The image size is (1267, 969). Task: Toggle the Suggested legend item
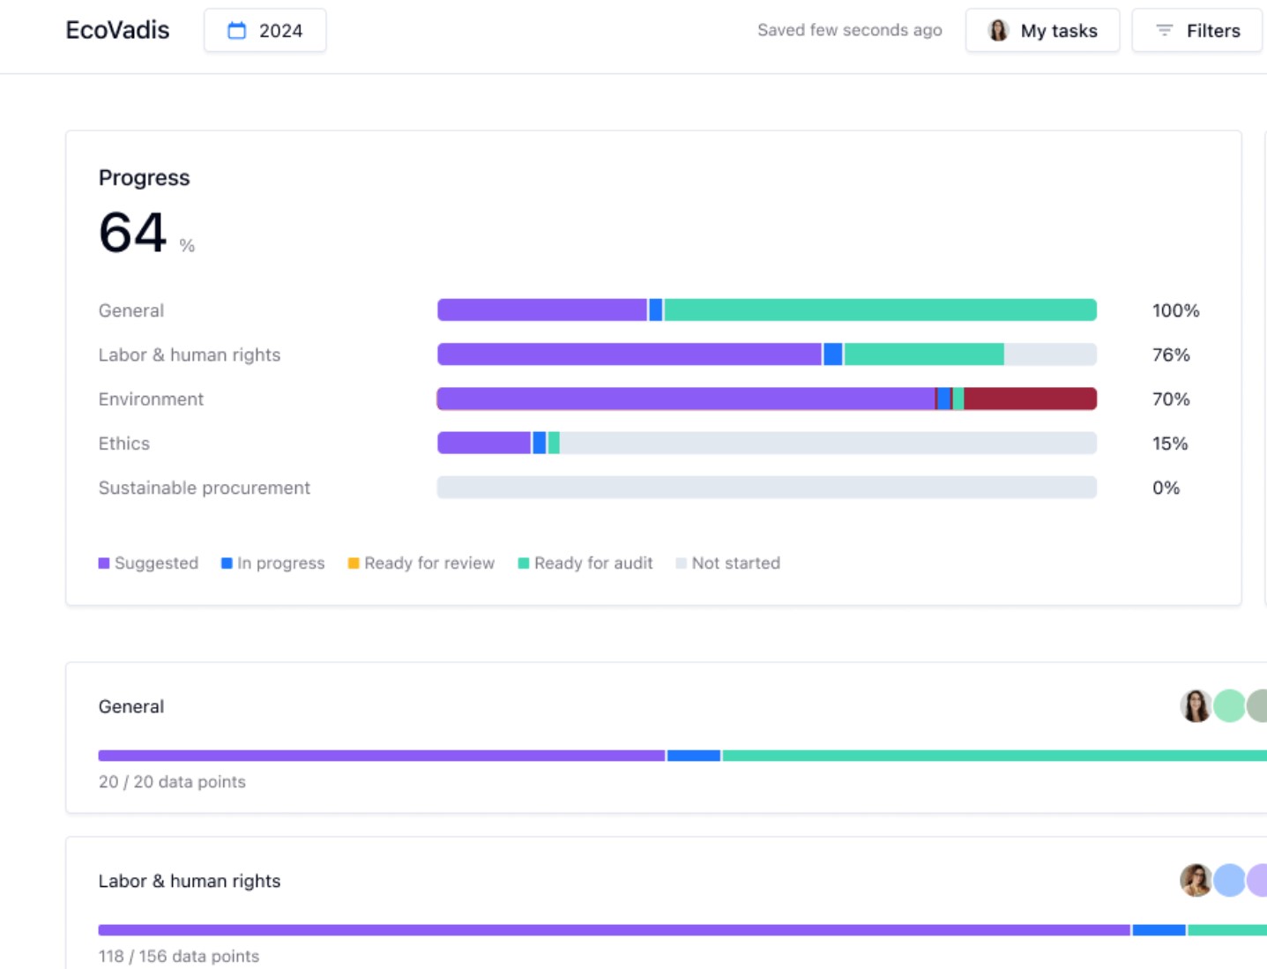point(148,563)
